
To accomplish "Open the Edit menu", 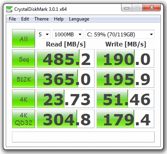I will click(25, 19).
